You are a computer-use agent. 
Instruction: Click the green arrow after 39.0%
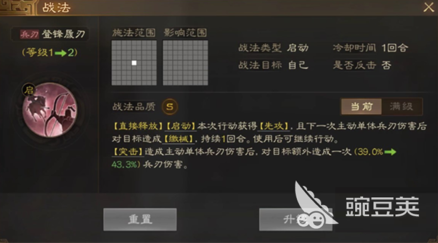click(390, 152)
